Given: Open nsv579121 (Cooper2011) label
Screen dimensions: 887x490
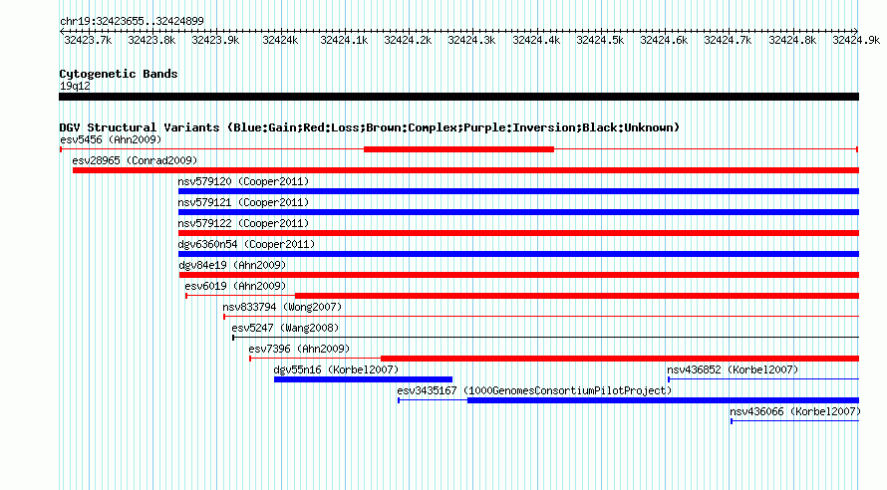Looking at the screenshot, I should tap(243, 202).
